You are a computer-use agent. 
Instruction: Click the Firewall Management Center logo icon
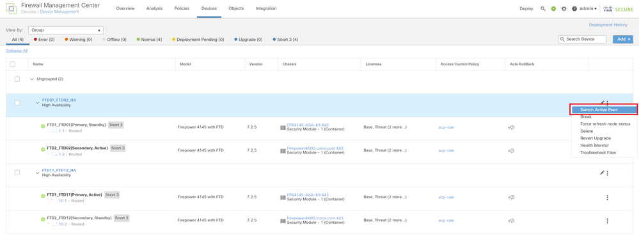(11, 8)
